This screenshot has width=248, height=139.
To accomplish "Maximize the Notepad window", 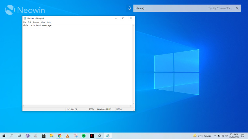I will (x=123, y=18).
